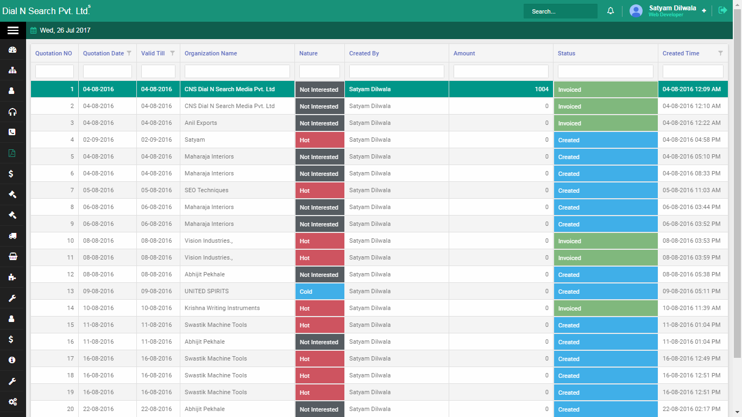Click the gavel icon directly above the truck icon
The image size is (742, 417).
pos(12,215)
